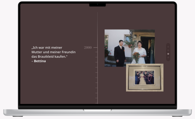The image size is (195, 119).
Task: Click vertical timeline line above 2000 marker
Action: click(x=97, y=30)
